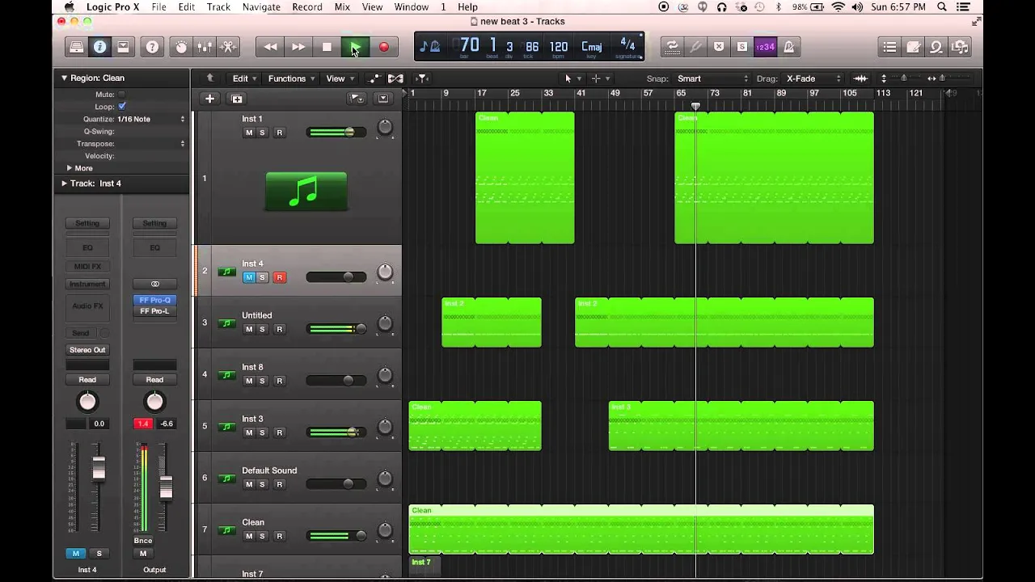Viewport: 1035px width, 582px height.
Task: Open the Toolbar button next to Inspector
Action: (x=123, y=47)
